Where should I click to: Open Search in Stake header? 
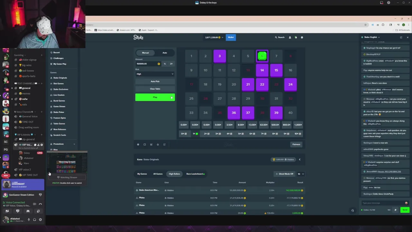tap(280, 37)
